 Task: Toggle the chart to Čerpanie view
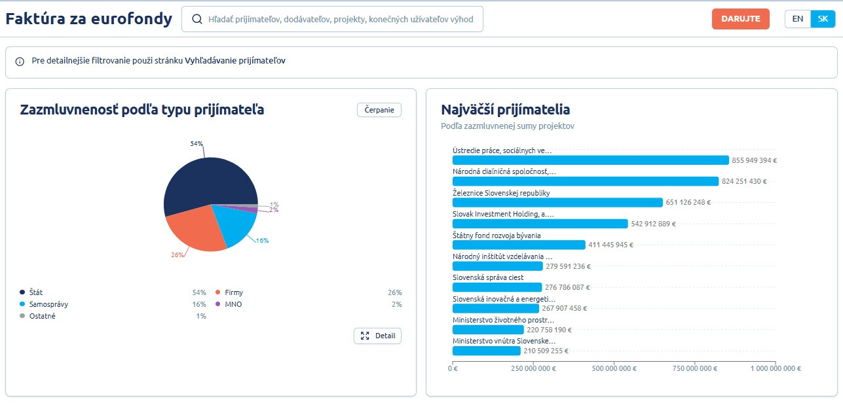click(379, 110)
